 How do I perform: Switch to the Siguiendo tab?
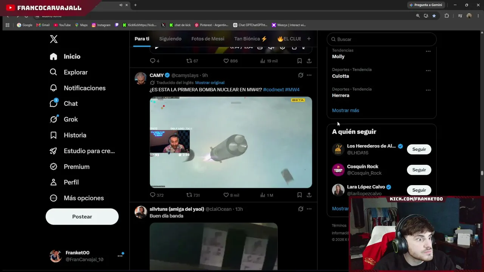point(170,39)
